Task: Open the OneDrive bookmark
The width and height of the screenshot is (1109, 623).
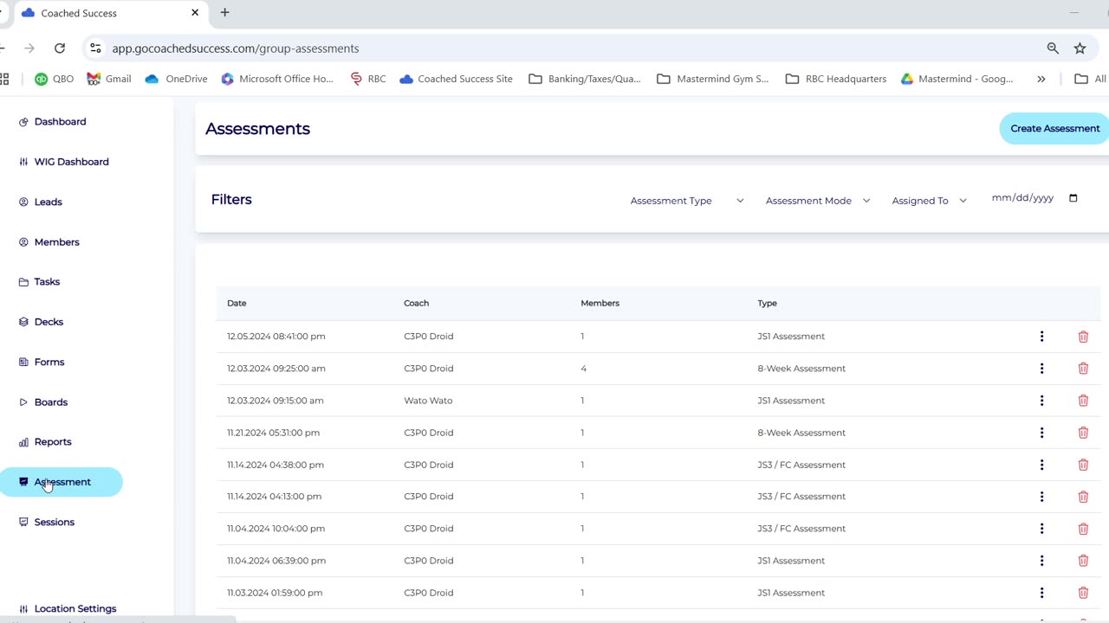Action: [x=177, y=79]
